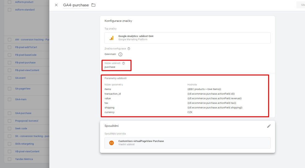Toggle the FB-pixel-baseCode checkbox
This screenshot has width=305, height=168.
pos(9,55)
